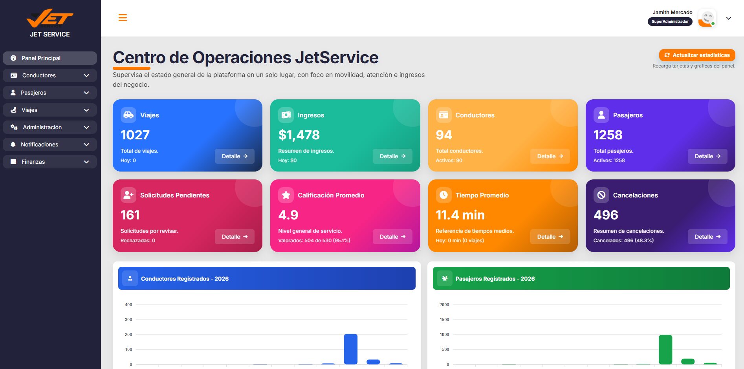Click the 1258 pasajeros value
This screenshot has height=369, width=744.
tap(608, 135)
